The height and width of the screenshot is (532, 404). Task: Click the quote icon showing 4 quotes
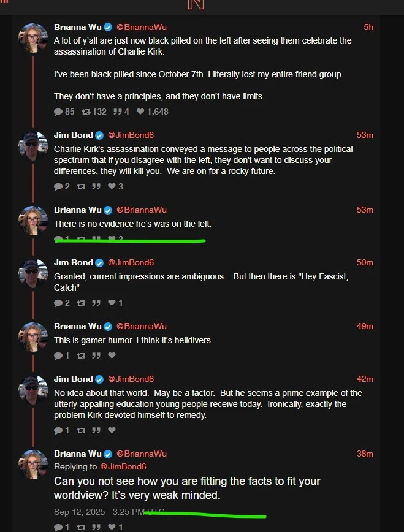(116, 112)
